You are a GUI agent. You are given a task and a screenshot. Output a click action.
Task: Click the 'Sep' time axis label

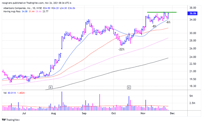(x=84, y=114)
